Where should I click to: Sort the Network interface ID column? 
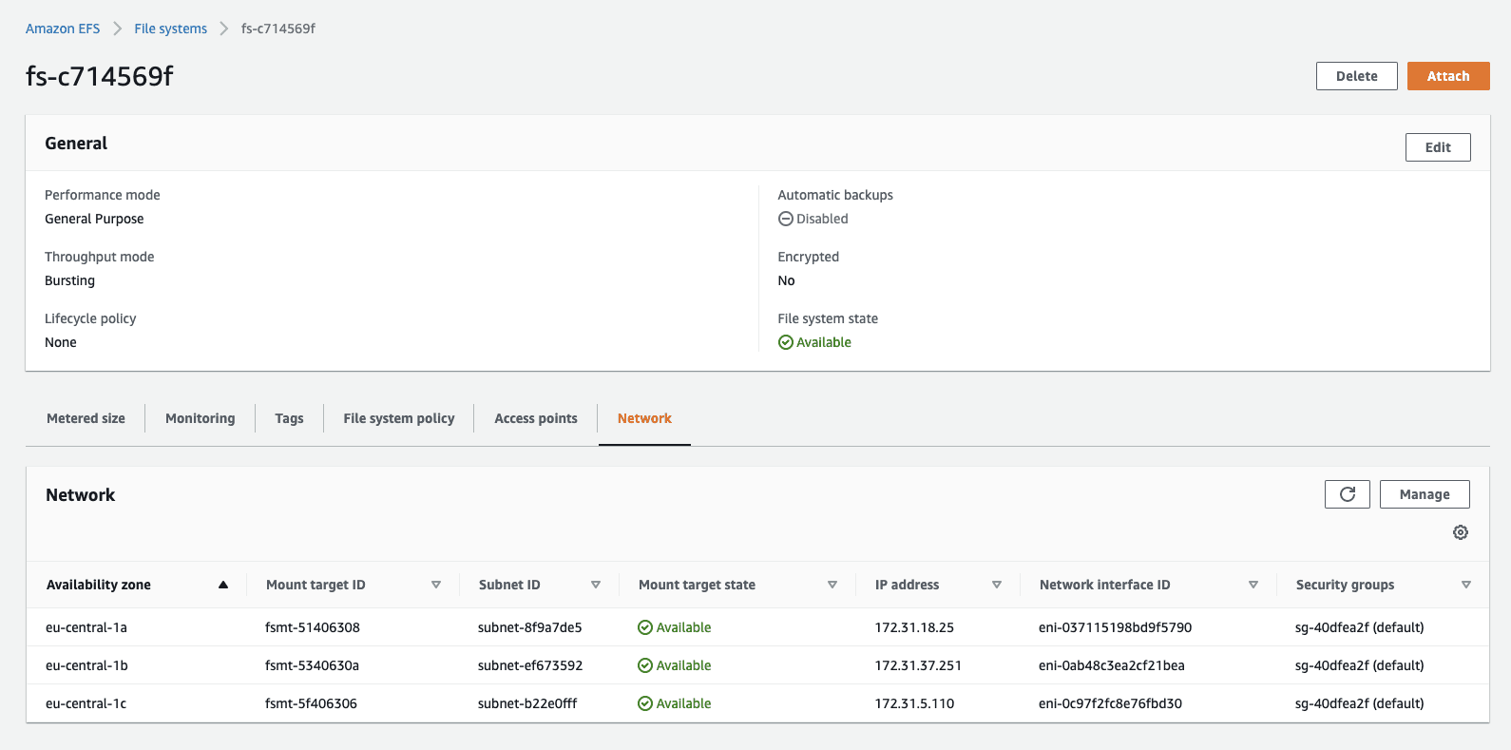click(1253, 585)
